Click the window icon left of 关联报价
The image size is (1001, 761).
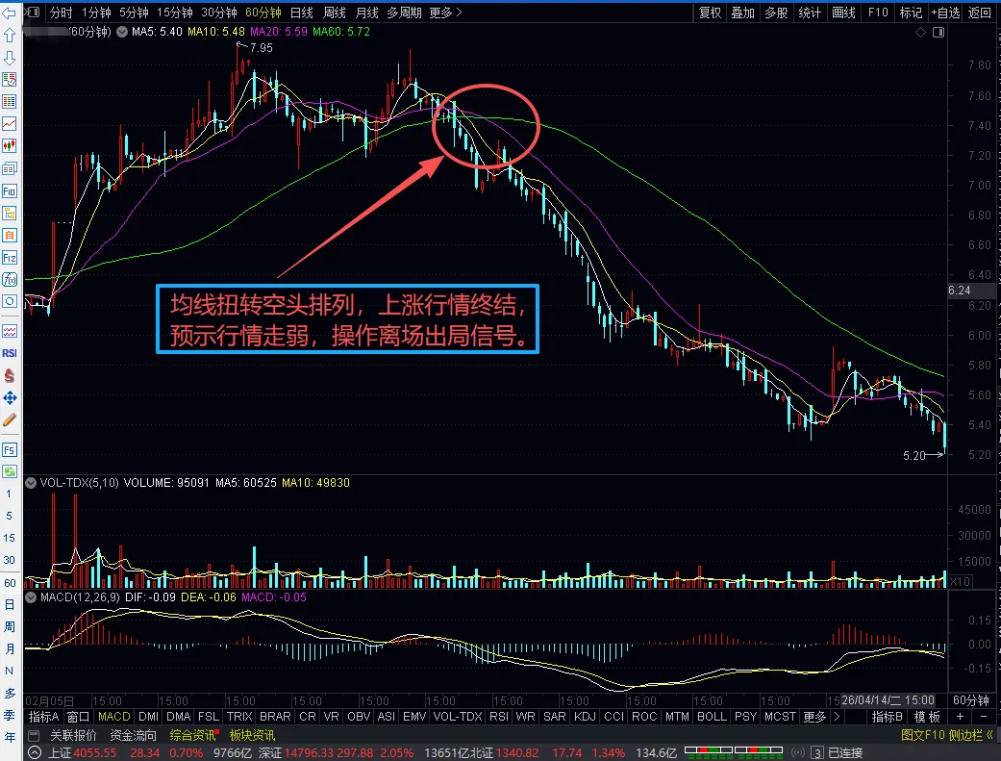pos(34,735)
